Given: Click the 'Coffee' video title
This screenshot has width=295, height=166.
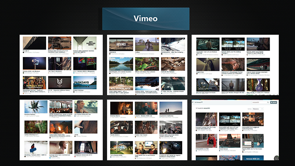Looking at the screenshot, I should click(x=137, y=52).
